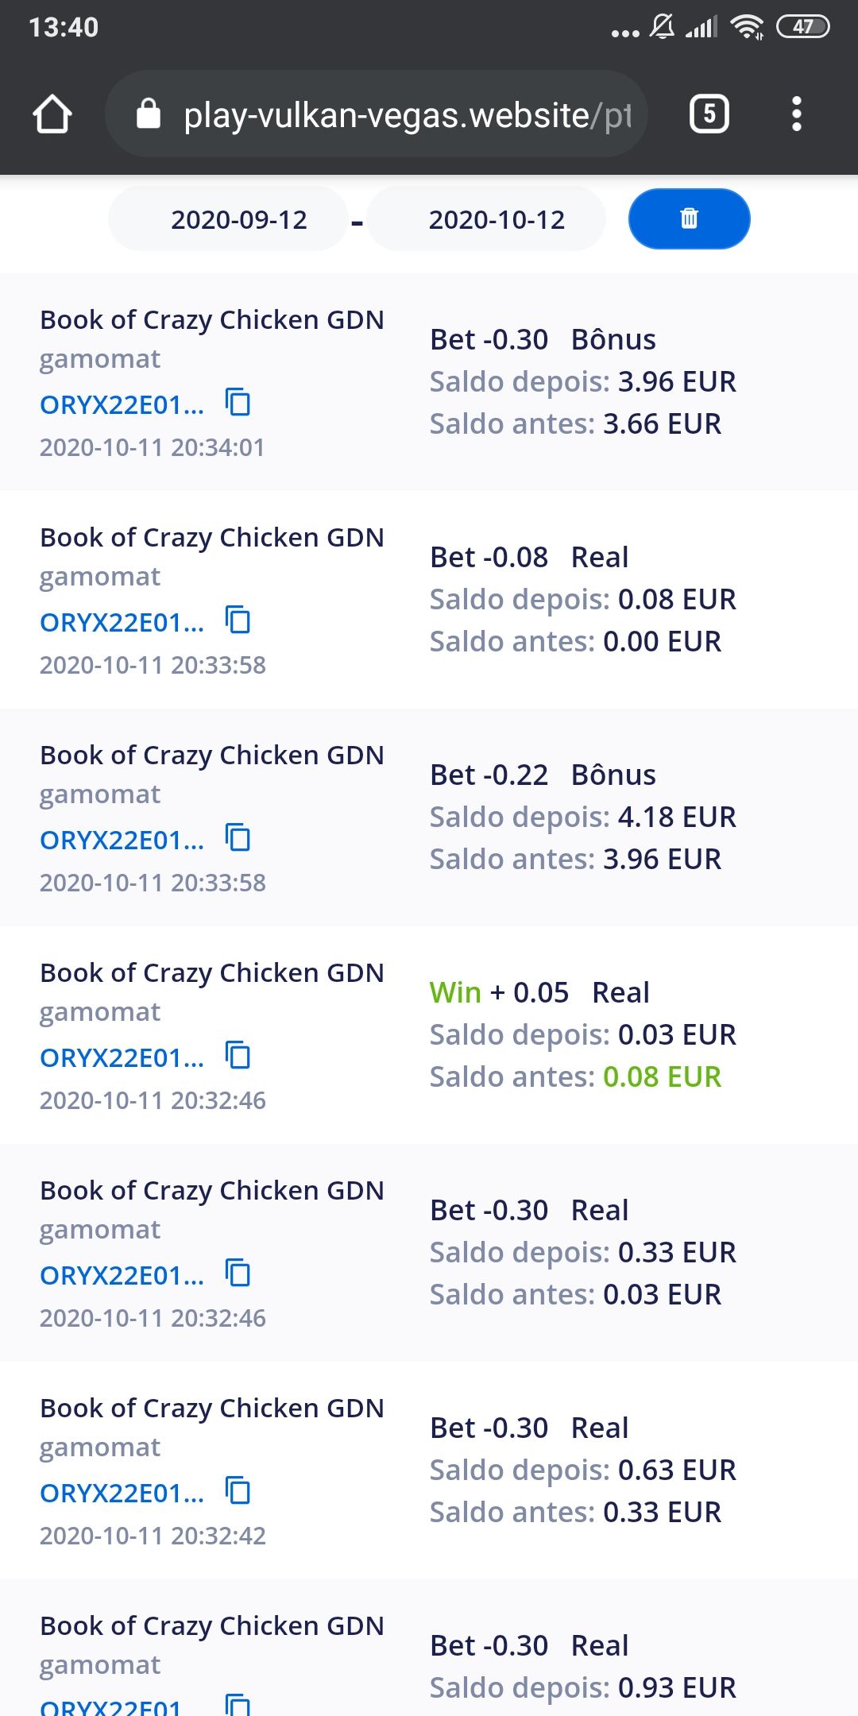Tap the browser home icon

(x=52, y=114)
